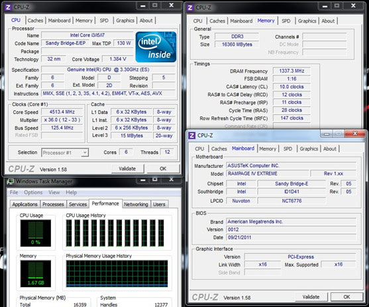Click the CPU-Z logo icon in Mainboard window title bar

click(x=192, y=135)
